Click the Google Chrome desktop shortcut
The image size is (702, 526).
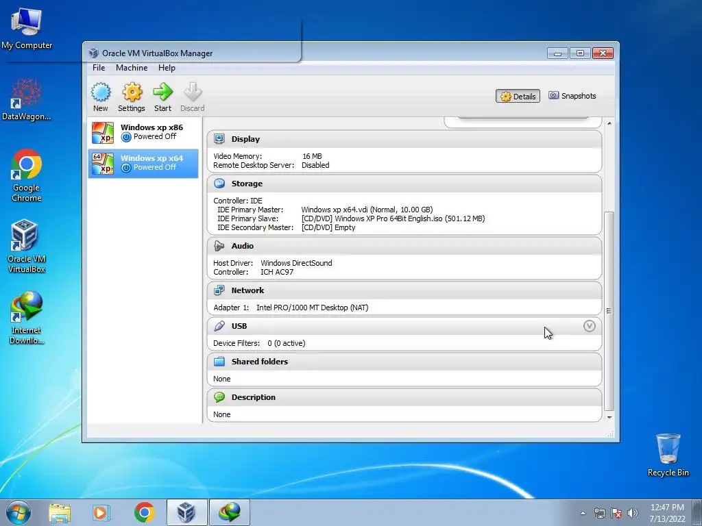click(27, 175)
